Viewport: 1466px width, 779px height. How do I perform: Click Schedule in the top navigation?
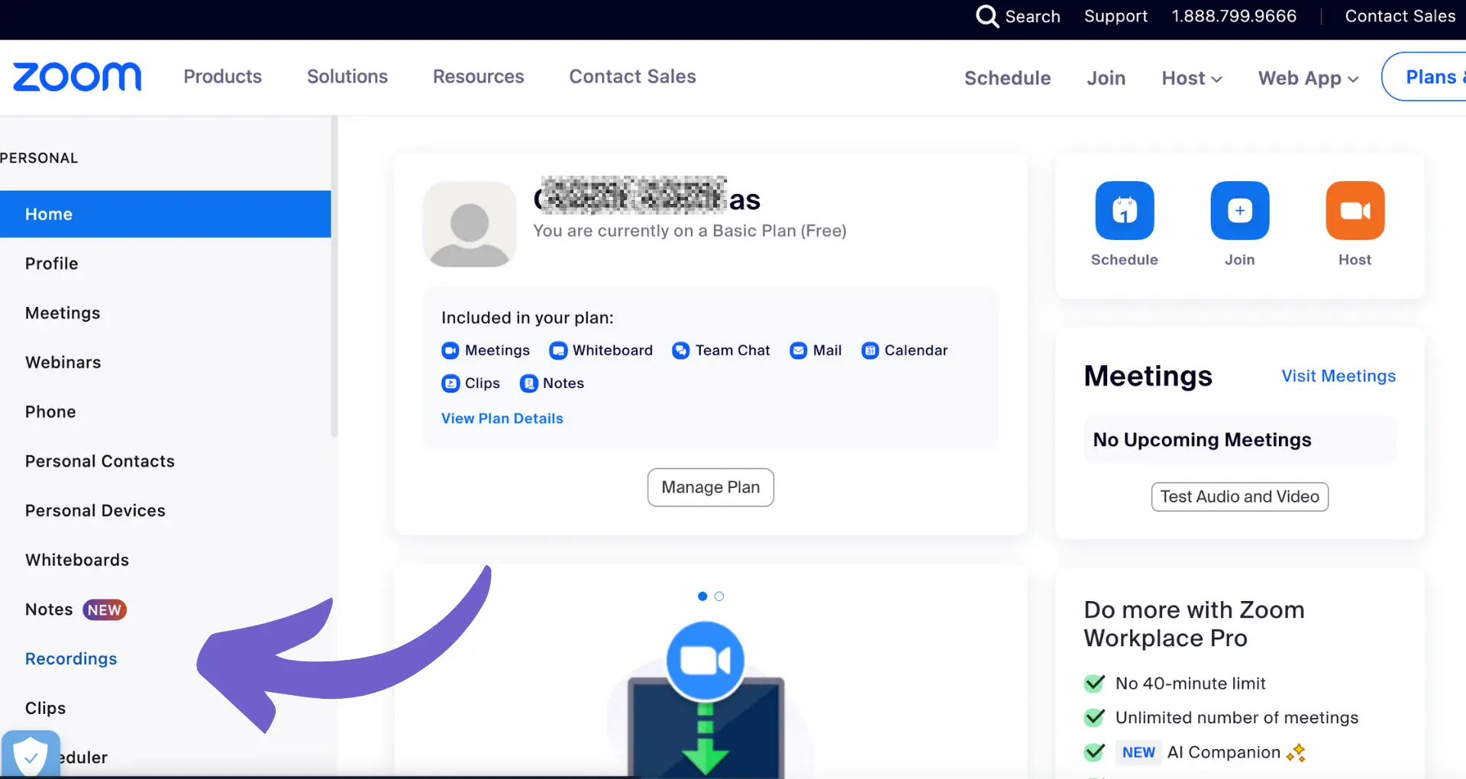1007,78
